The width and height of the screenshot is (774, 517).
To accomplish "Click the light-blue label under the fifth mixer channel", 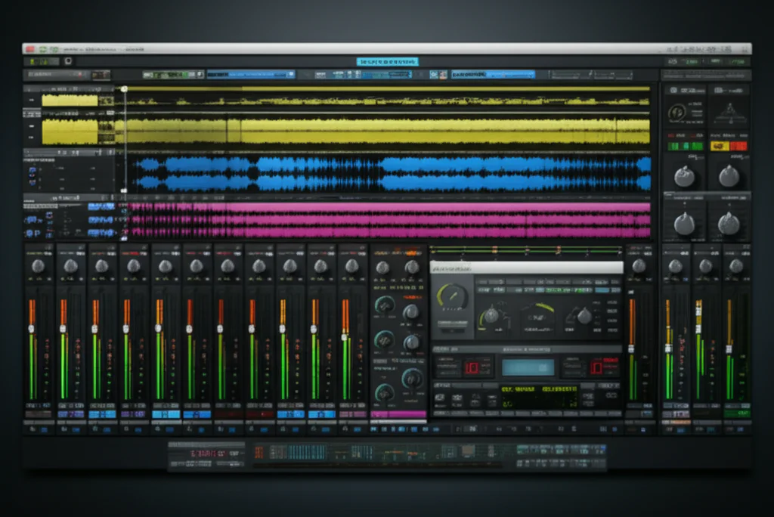I will click(x=166, y=414).
